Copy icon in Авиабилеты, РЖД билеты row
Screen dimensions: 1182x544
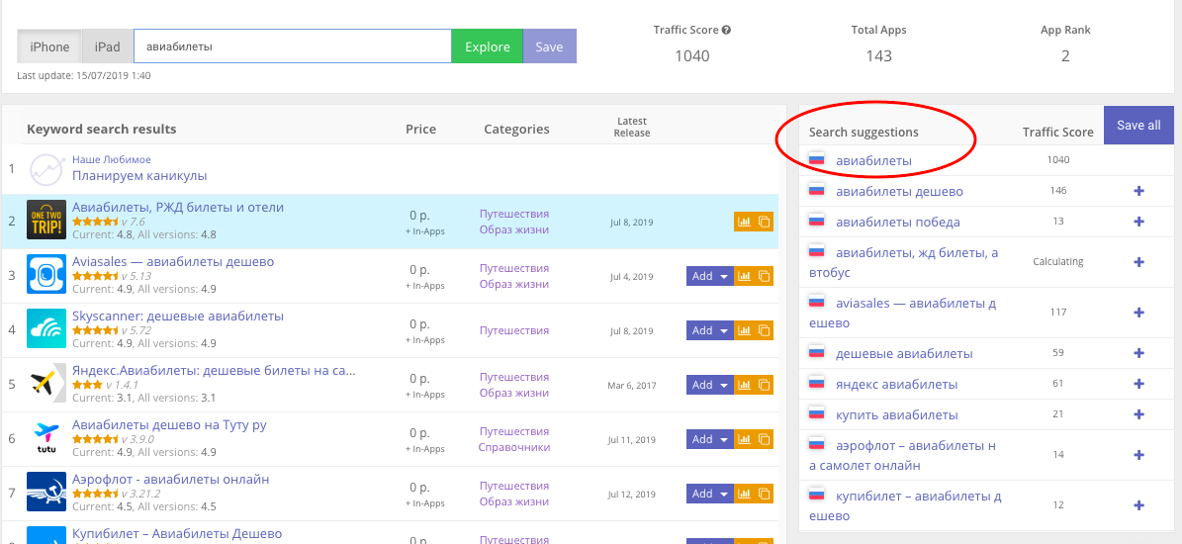[x=764, y=222]
